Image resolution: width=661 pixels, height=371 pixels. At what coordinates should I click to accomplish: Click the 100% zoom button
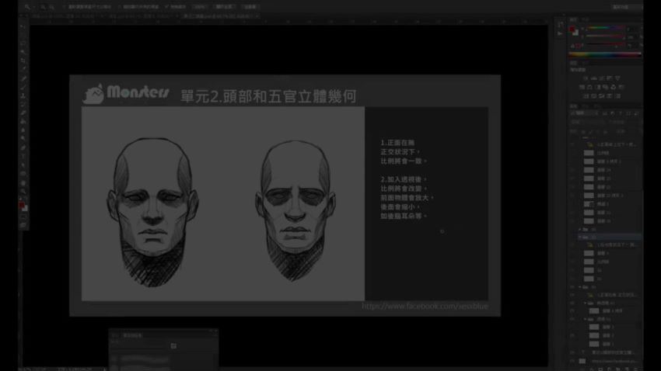point(199,7)
